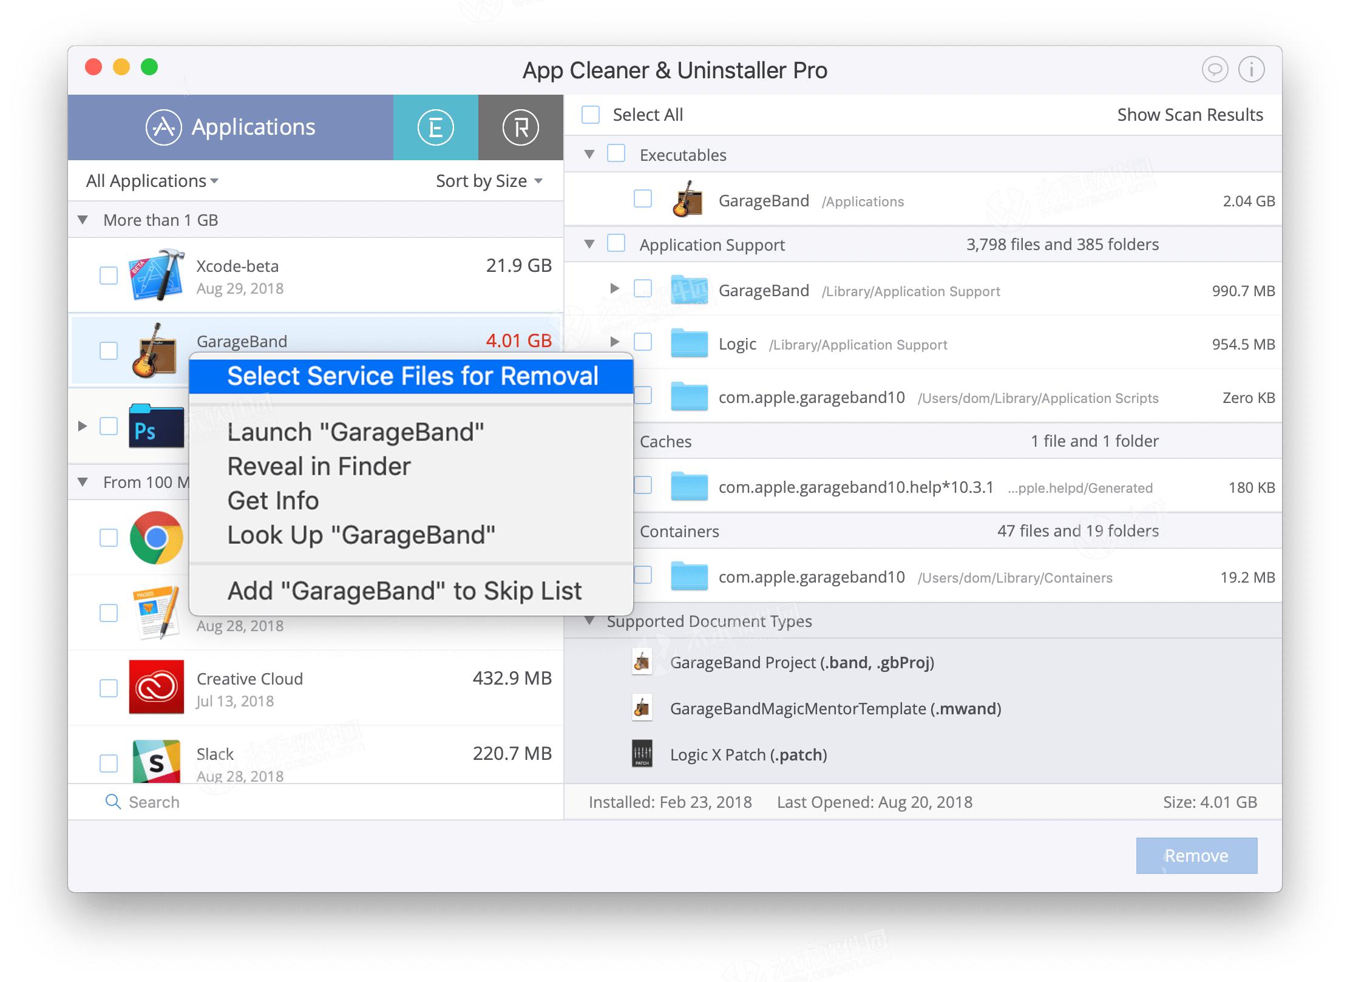Check the Xcode-beta checkbox
The width and height of the screenshot is (1350, 982).
tap(108, 275)
